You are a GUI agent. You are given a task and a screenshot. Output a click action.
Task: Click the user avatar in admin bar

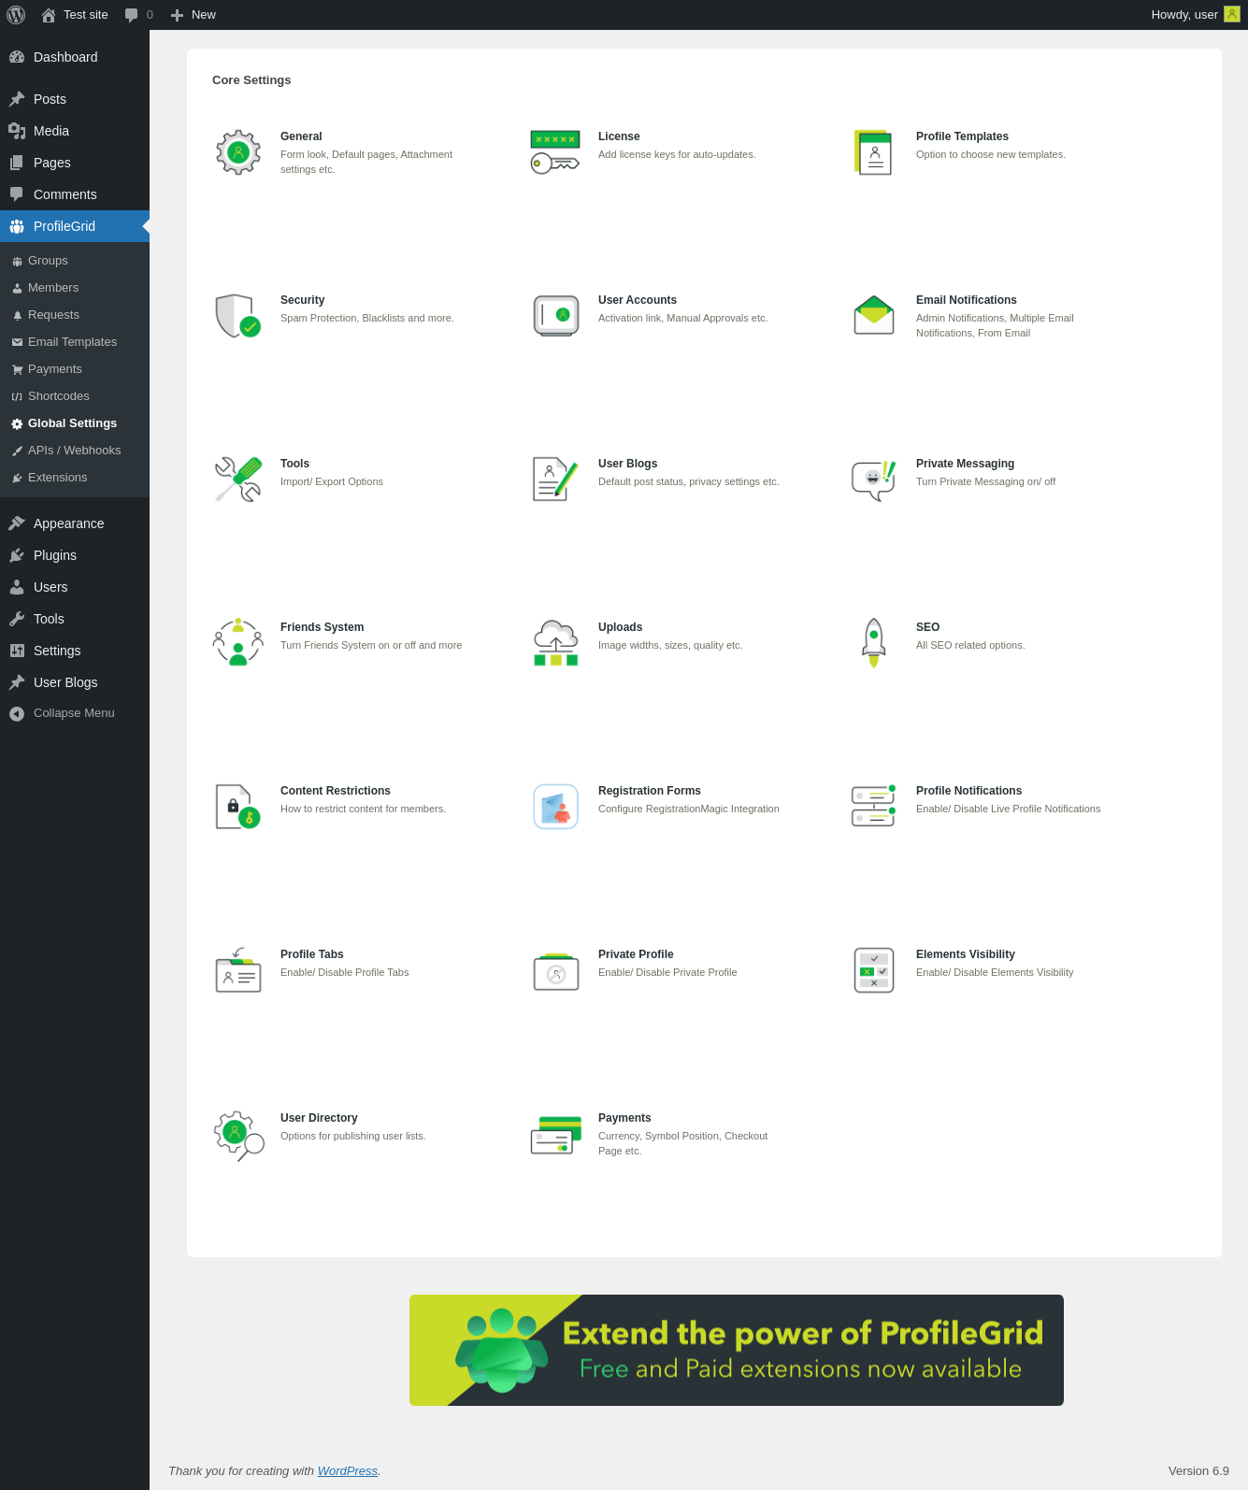click(x=1232, y=14)
